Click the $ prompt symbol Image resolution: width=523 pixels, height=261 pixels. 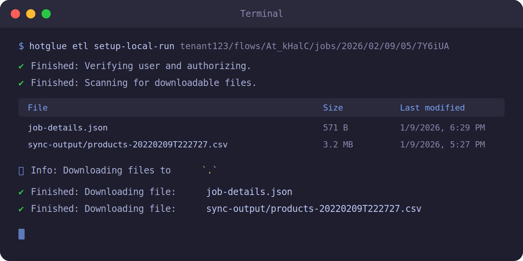point(21,46)
